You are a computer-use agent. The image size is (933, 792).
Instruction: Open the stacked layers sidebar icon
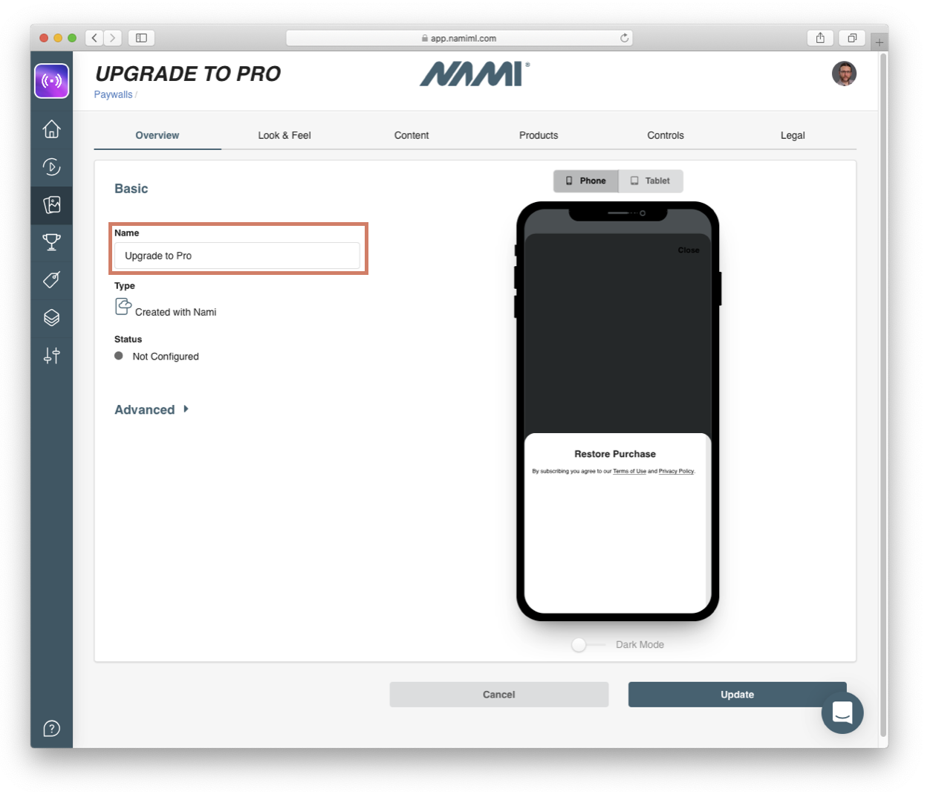(51, 318)
